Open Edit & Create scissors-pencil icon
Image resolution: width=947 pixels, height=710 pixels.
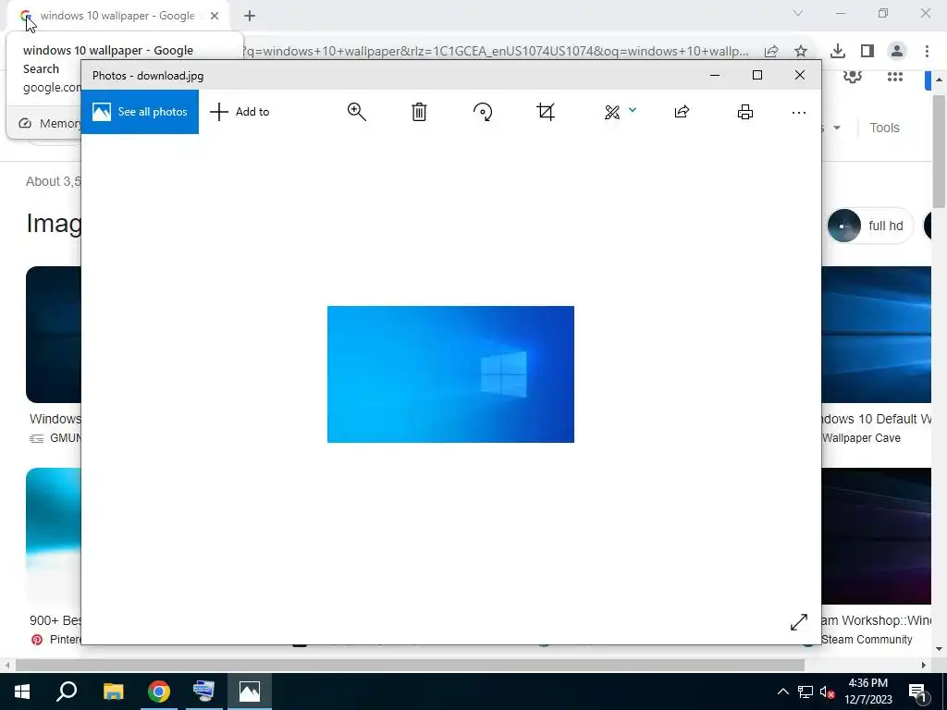612,112
